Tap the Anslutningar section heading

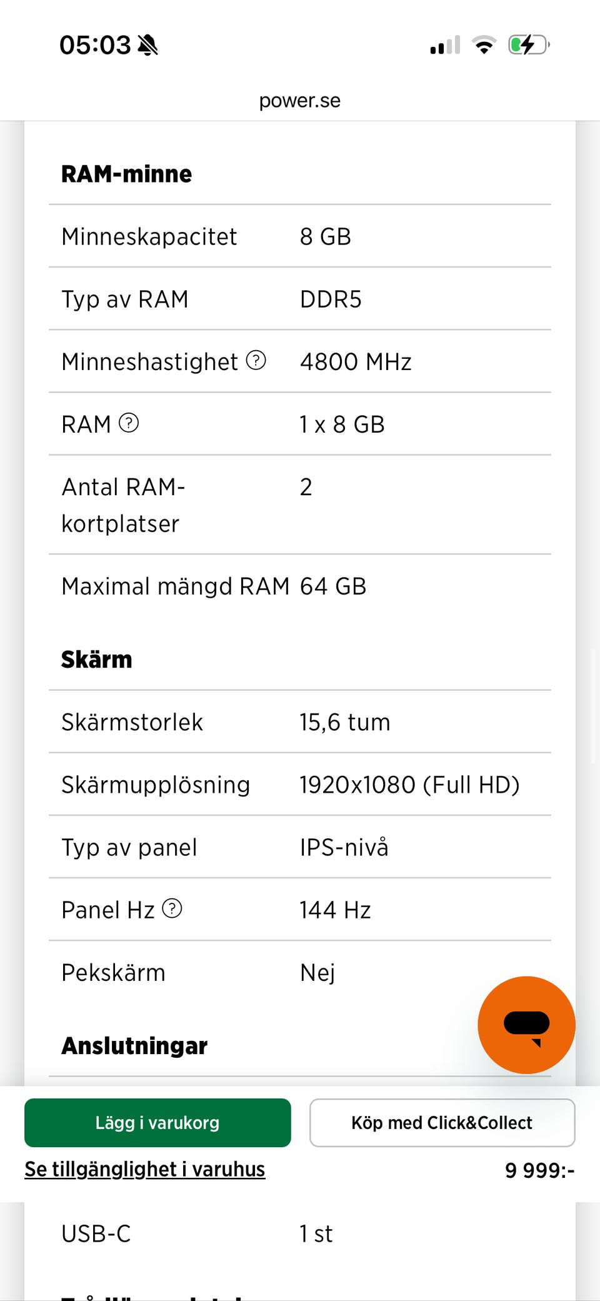134,1046
